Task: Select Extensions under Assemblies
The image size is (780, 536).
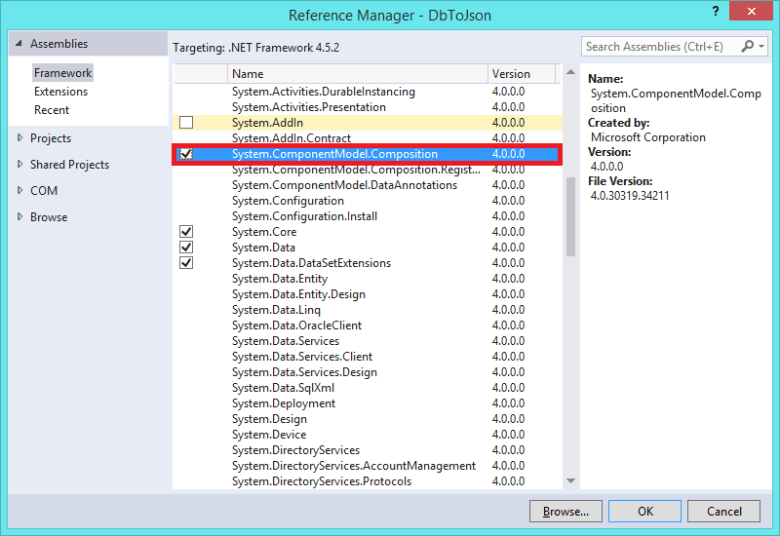Action: click(x=60, y=92)
